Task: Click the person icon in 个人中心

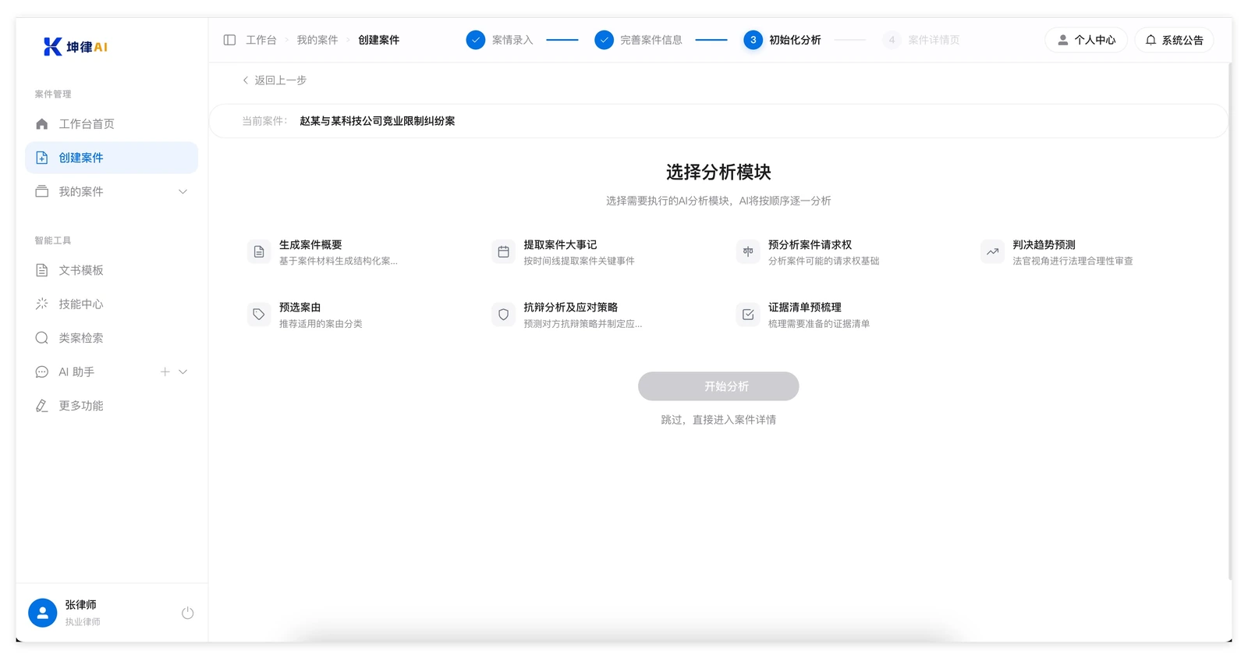Action: 1062,40
